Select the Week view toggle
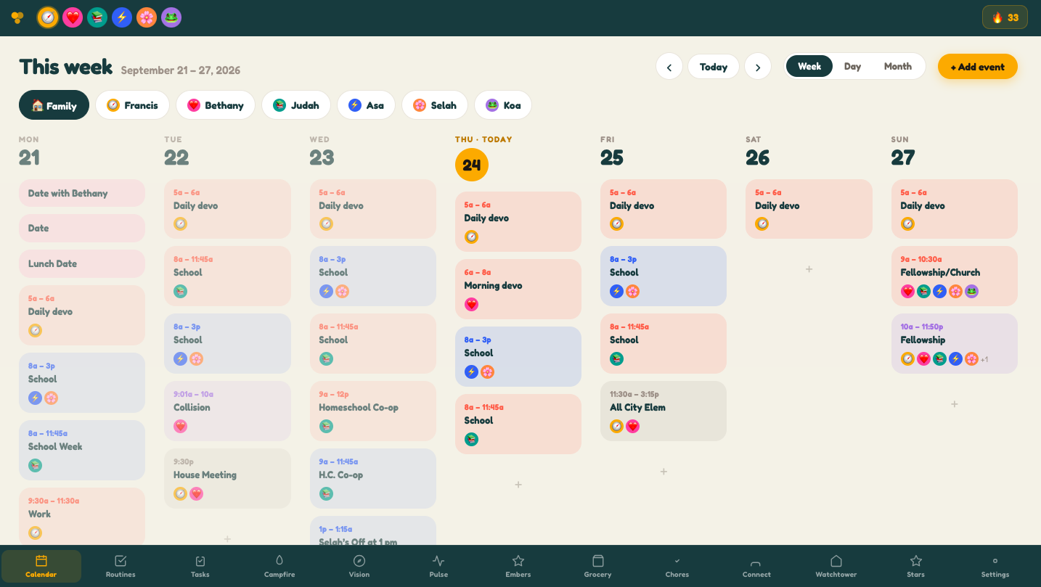Viewport: 1041px width, 587px height. (x=809, y=66)
